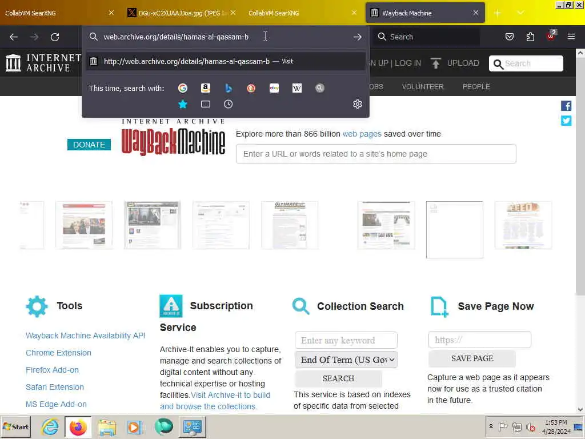Launch Internet Explorer from the taskbar
Screen dimensions: 585x439
[50, 426]
